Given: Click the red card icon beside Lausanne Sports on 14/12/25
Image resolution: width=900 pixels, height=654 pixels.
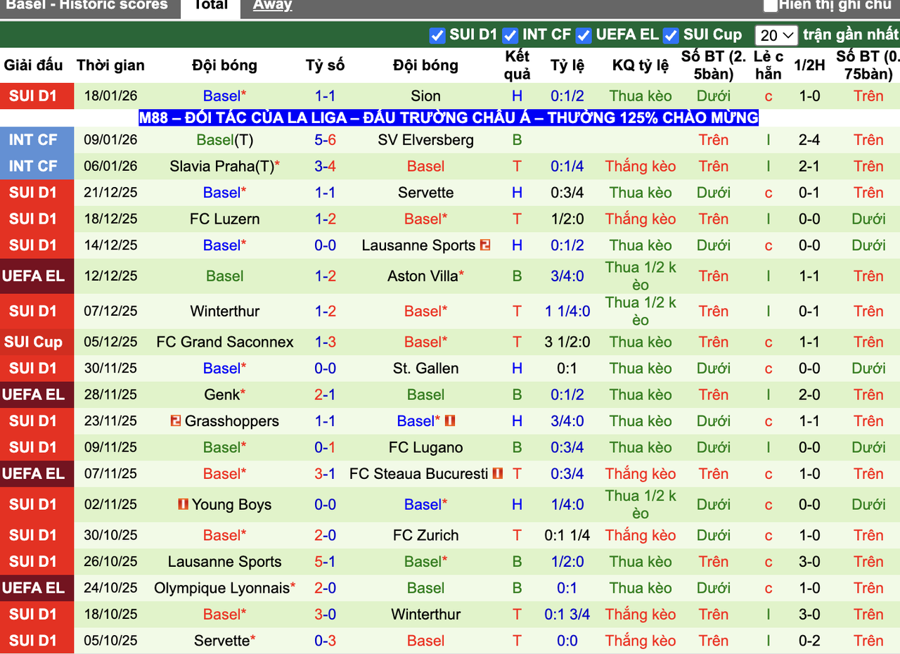Looking at the screenshot, I should (485, 245).
